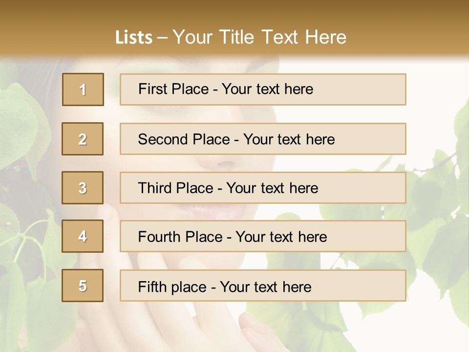Select the number 2 box
Viewport: 469px width, 352px height.
[83, 139]
